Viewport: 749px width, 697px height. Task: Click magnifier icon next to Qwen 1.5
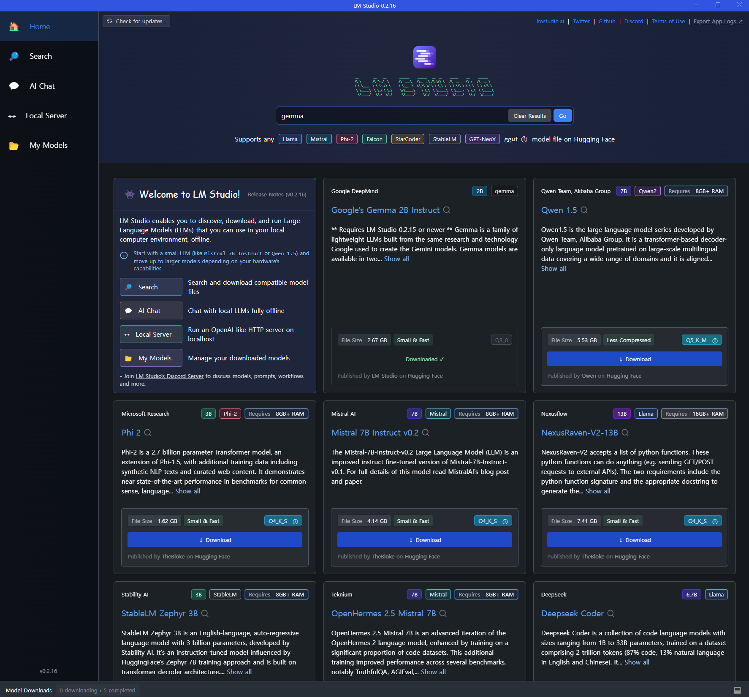point(584,210)
